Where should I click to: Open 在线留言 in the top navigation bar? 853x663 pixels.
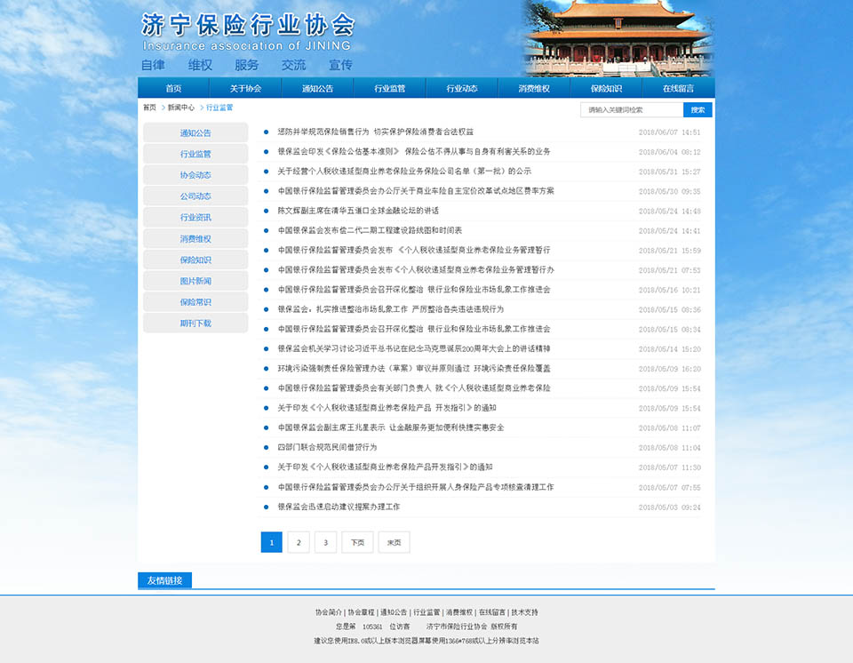tap(678, 88)
